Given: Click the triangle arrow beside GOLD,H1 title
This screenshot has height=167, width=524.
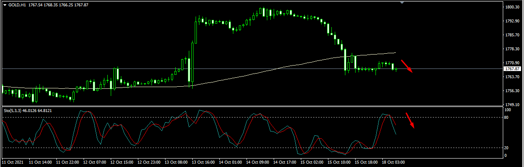Looking at the screenshot, I should pos(5,5).
